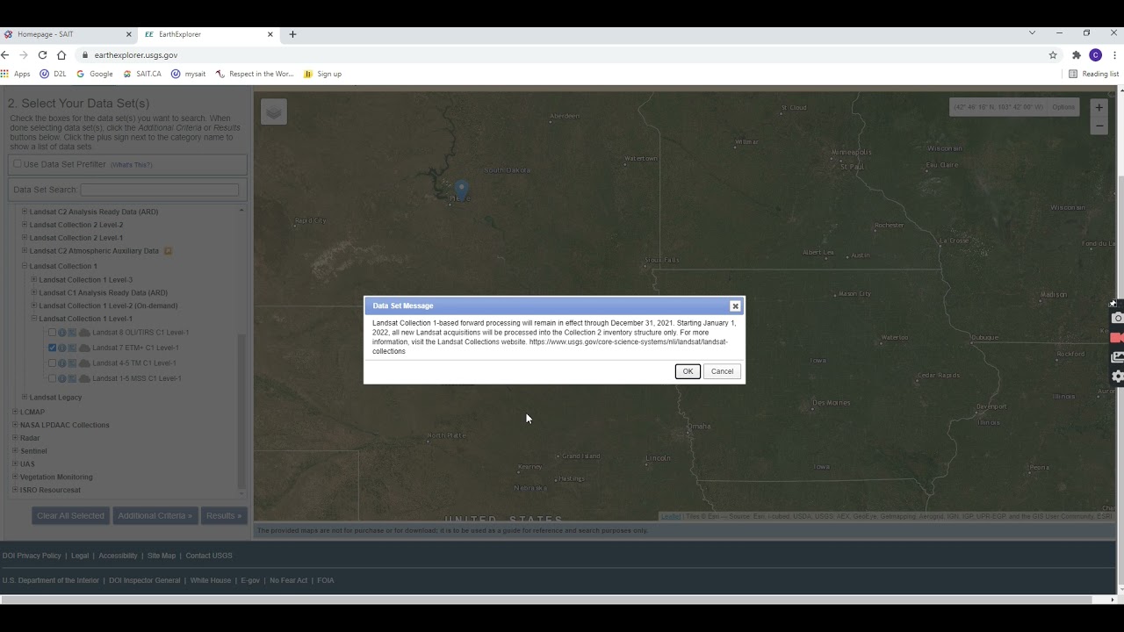The height and width of the screenshot is (632, 1124).
Task: Click the Results button
Action: [223, 515]
